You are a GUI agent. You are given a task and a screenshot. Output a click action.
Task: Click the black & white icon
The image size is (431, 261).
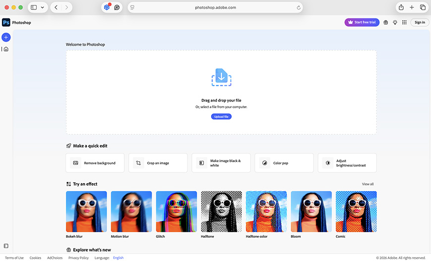(202, 163)
